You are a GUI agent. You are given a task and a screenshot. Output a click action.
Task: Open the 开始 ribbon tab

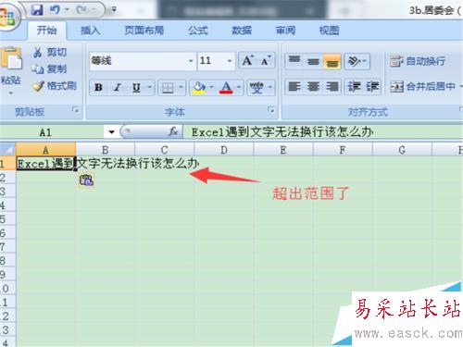(46, 31)
